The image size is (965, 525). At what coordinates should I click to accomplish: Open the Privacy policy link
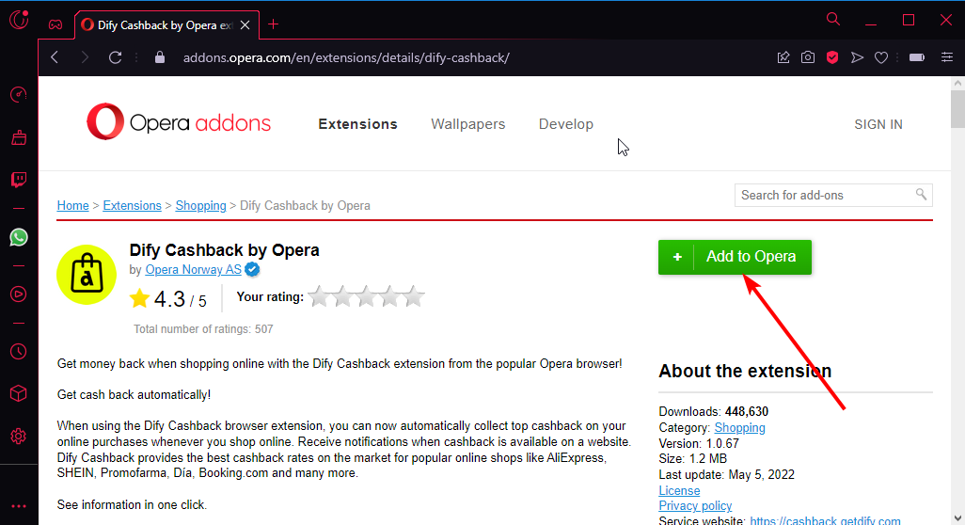tap(695, 506)
